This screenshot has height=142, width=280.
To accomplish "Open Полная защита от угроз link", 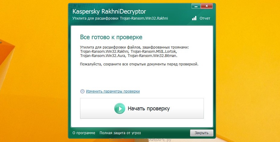I will 120,133.
